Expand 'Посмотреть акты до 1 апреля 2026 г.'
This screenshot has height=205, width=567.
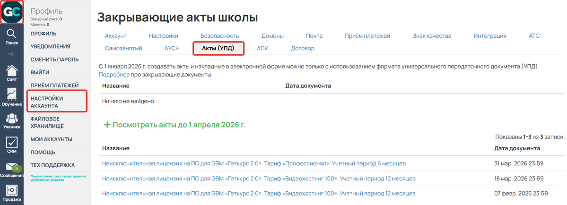point(174,125)
